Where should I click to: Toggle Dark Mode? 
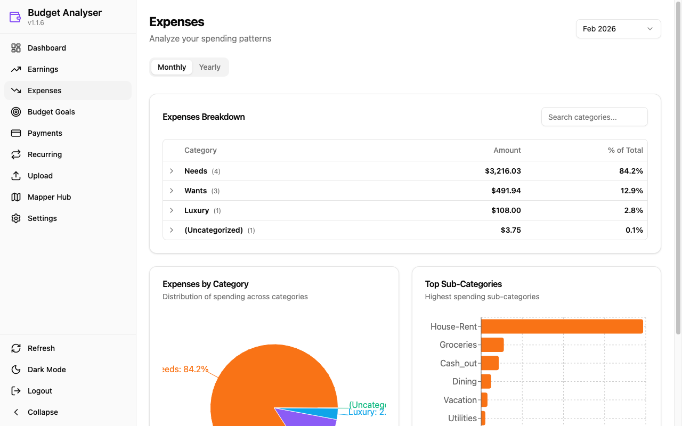click(x=47, y=370)
